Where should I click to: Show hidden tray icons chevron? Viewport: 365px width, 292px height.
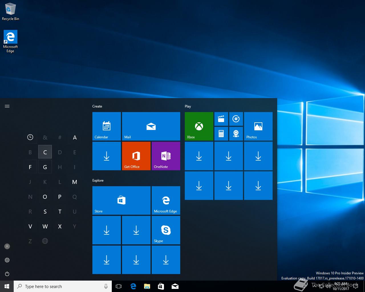click(315, 286)
